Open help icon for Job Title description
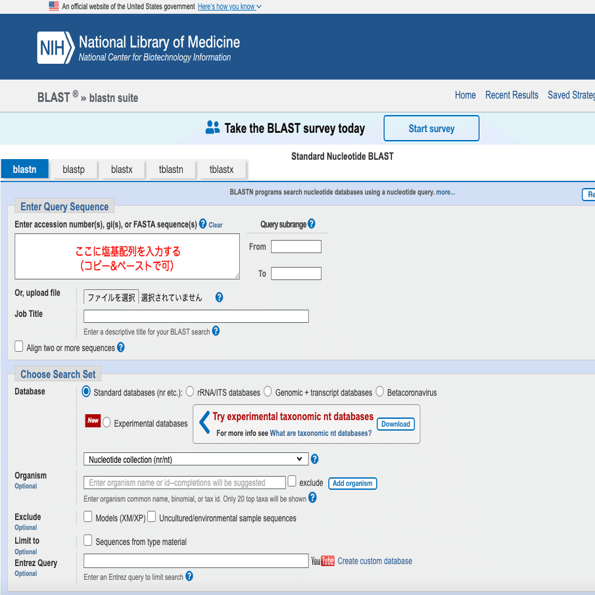The image size is (595, 595). pos(216,331)
